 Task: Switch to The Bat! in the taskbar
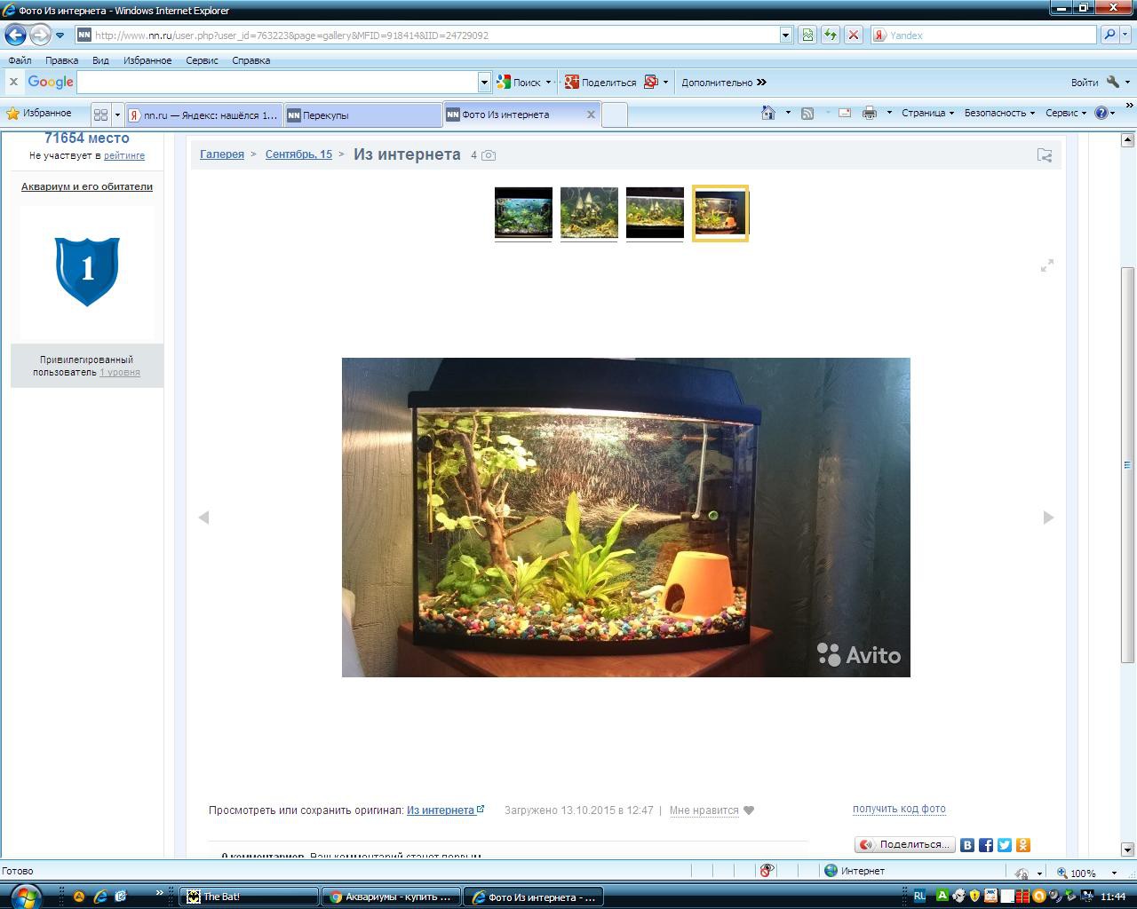pyautogui.click(x=249, y=897)
